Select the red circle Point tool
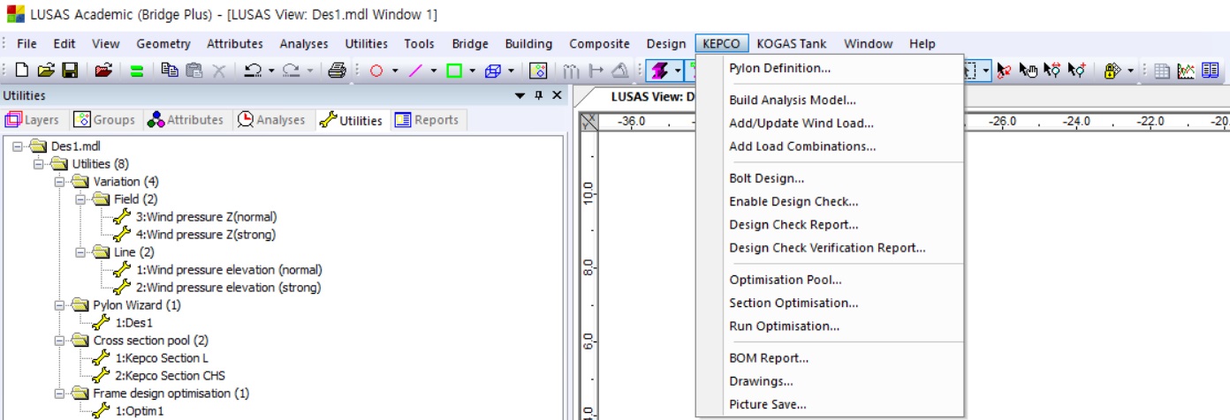Image resolution: width=1230 pixels, height=420 pixels. coord(376,71)
